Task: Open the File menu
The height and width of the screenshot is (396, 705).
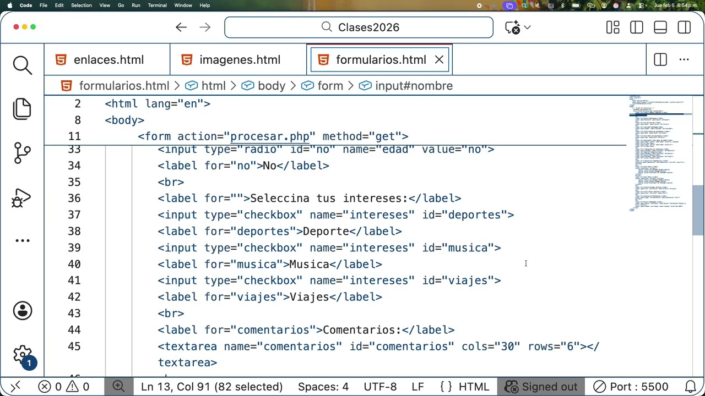Action: click(44, 5)
